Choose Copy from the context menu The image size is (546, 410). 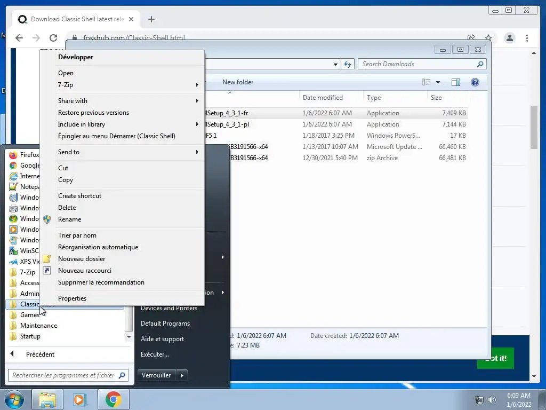[66, 180]
